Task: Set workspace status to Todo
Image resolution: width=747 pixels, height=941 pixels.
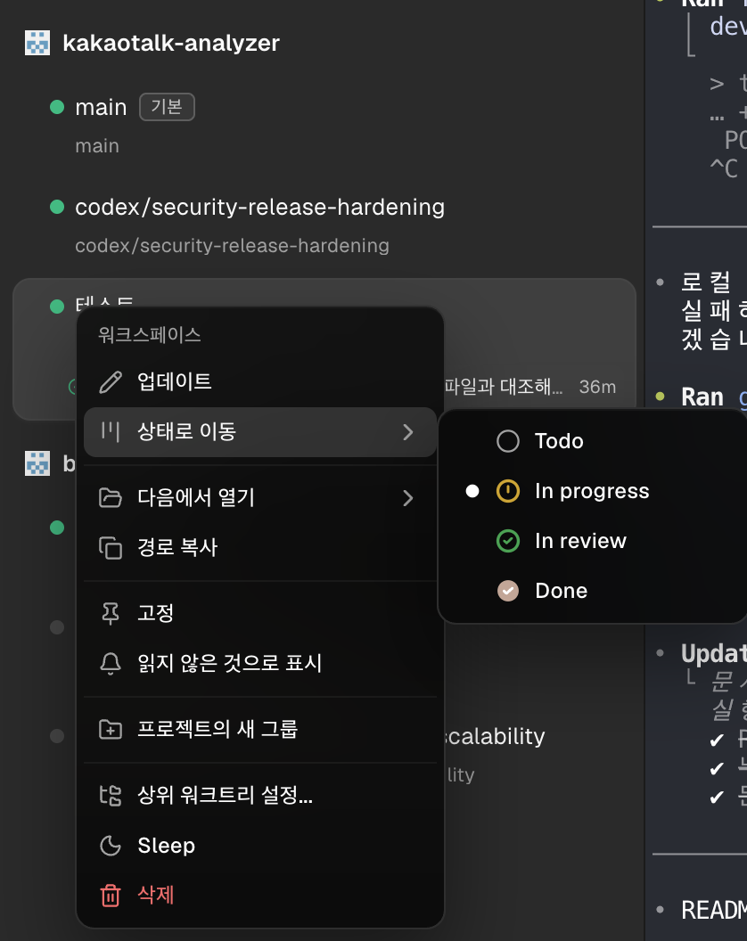Action: coord(593,441)
